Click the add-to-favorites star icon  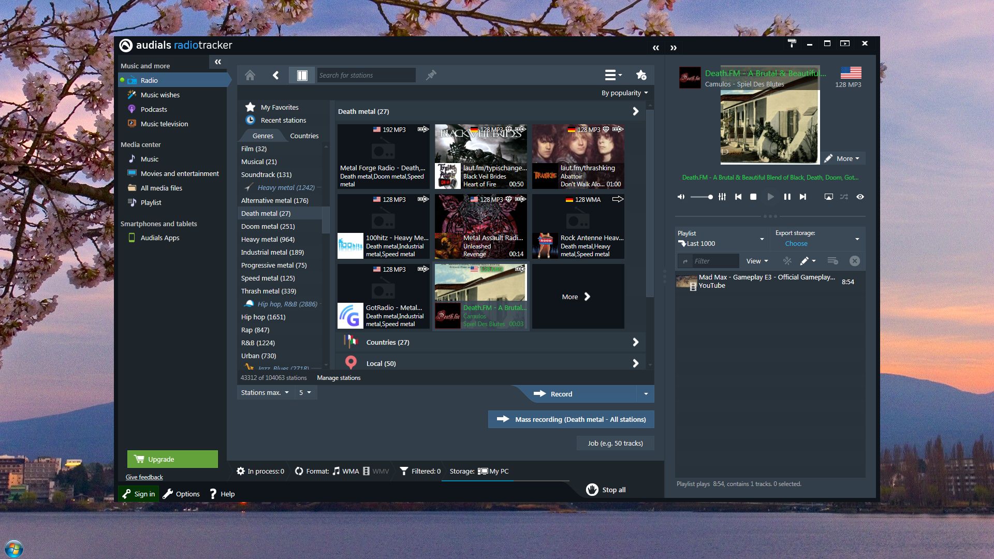pos(641,76)
